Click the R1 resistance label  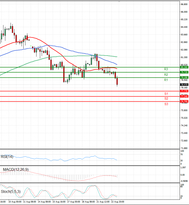coord(166,80)
